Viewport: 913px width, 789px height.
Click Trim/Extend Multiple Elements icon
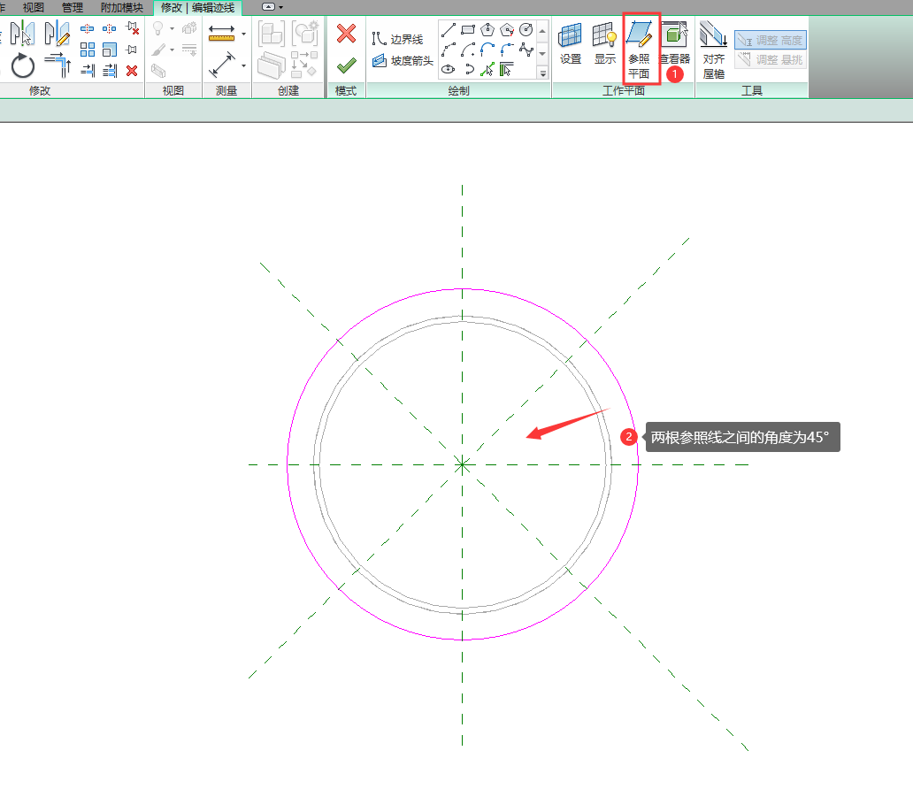pos(110,71)
